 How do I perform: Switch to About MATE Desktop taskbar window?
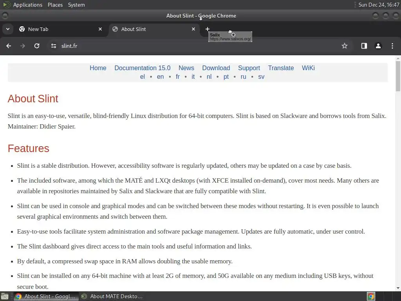tap(112, 296)
